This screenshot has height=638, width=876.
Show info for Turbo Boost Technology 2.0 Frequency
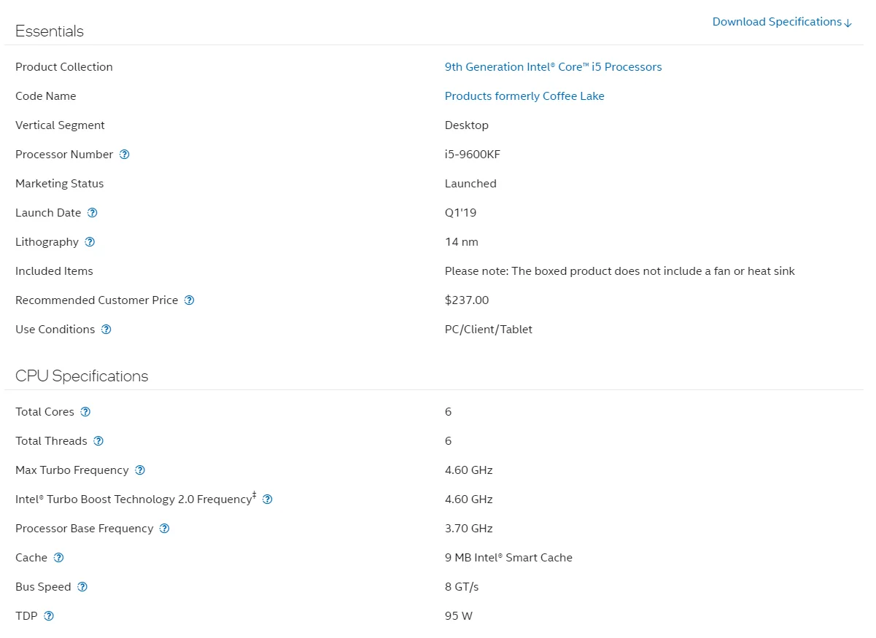[x=268, y=499]
